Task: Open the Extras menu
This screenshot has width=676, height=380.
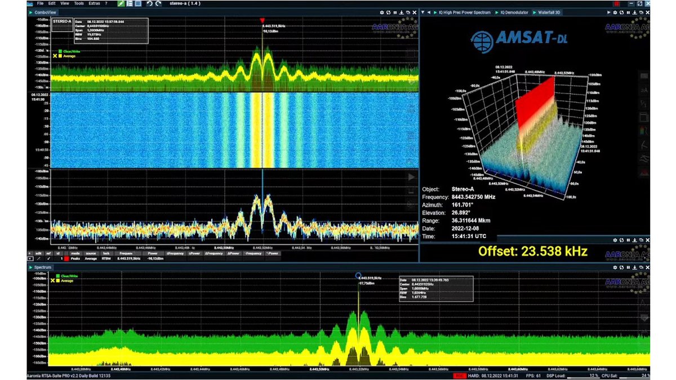Action: point(94,3)
